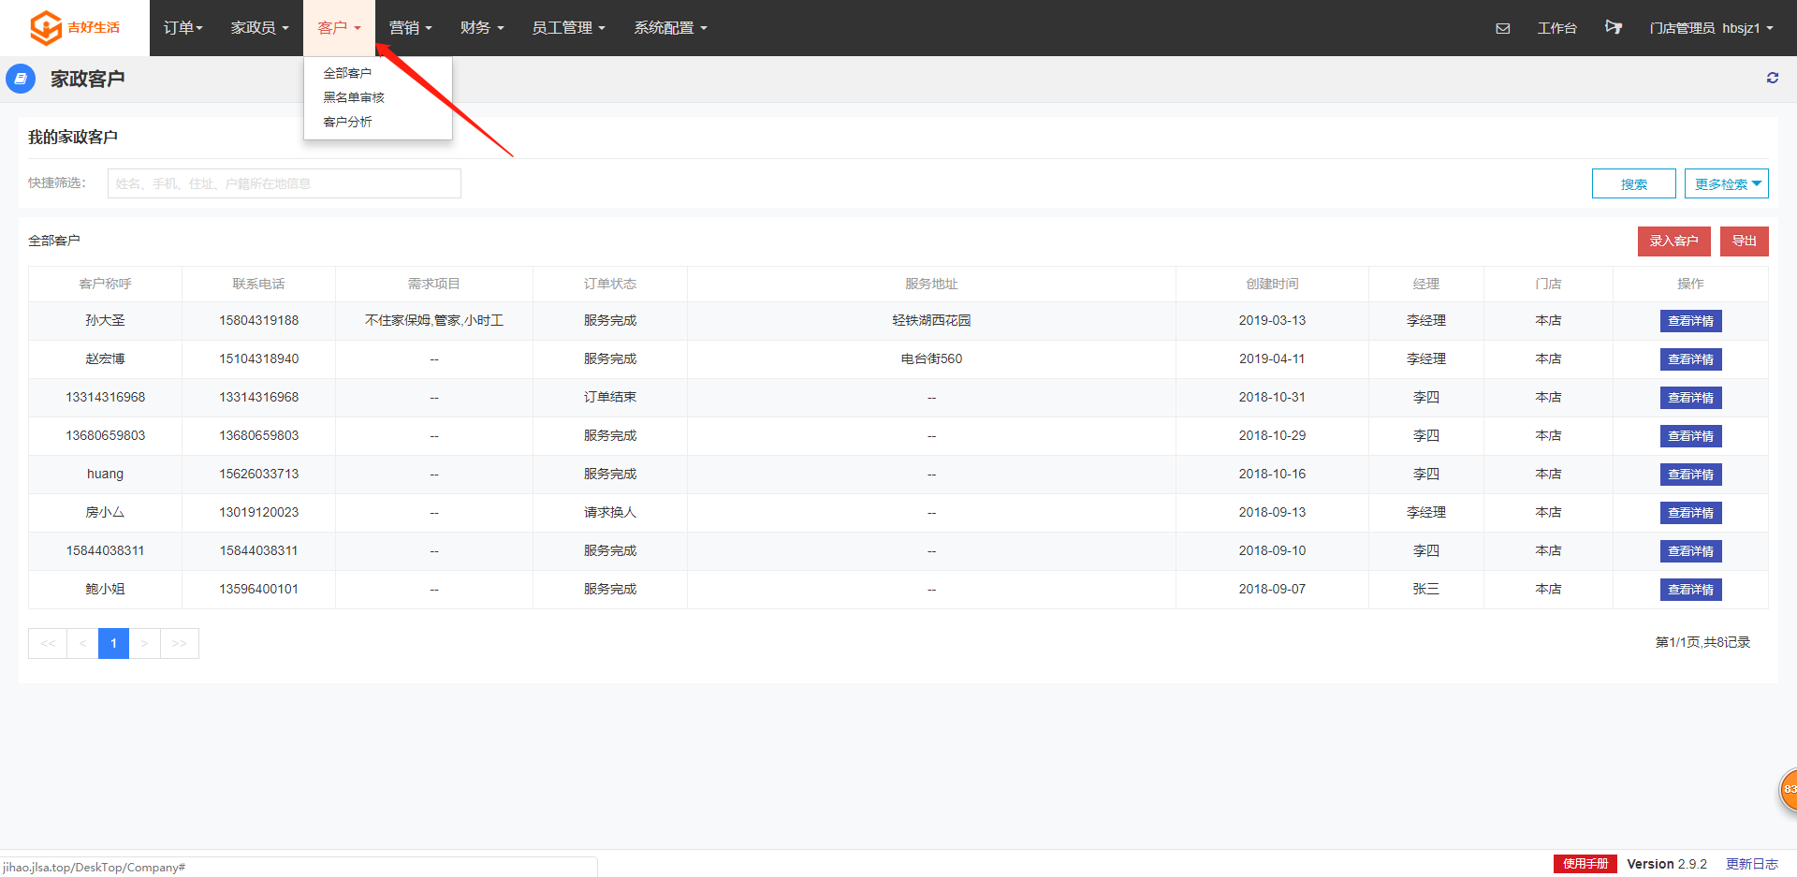
Task: View details for 赵宏博
Action: point(1690,359)
